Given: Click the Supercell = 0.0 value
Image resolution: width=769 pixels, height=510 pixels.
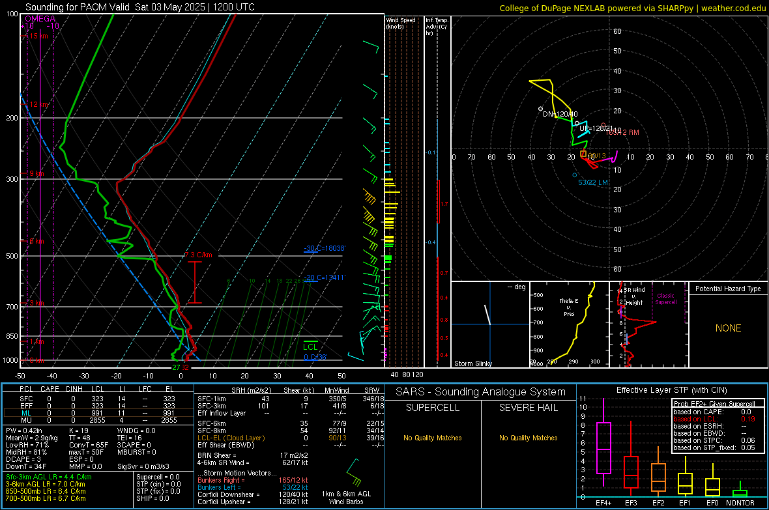Looking at the screenshot, I should click(x=158, y=477).
